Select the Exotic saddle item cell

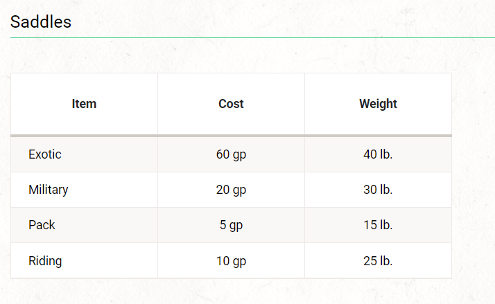click(45, 154)
